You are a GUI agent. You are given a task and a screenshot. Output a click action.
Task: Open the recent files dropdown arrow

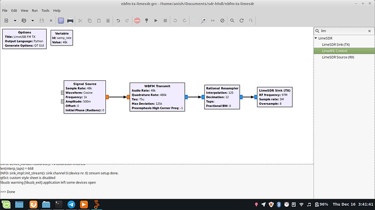click(x=33, y=21)
